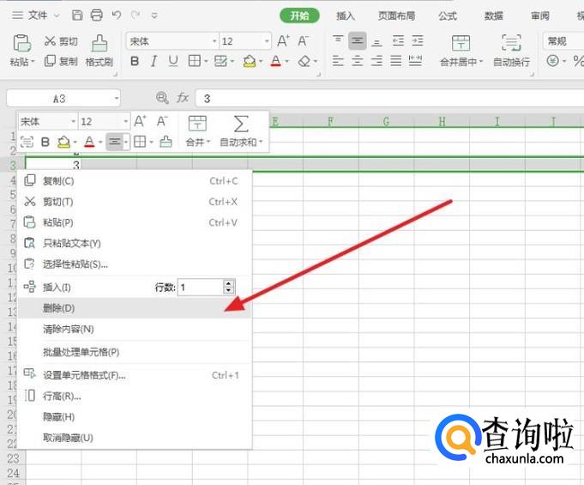Toggle underline formatting in the ribbon
This screenshot has width=584, height=485.
click(173, 61)
